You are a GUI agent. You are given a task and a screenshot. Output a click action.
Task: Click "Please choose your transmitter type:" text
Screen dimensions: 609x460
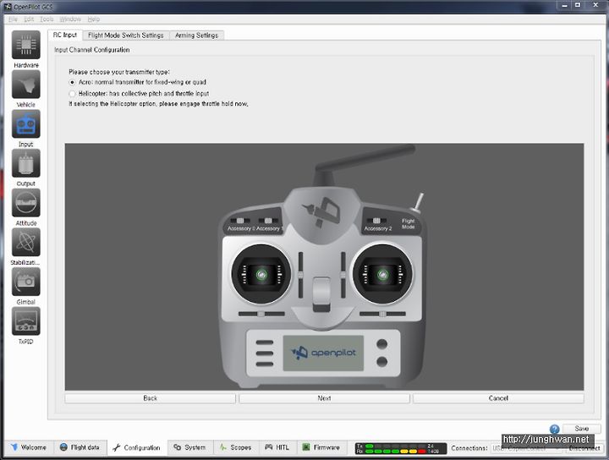(119, 72)
